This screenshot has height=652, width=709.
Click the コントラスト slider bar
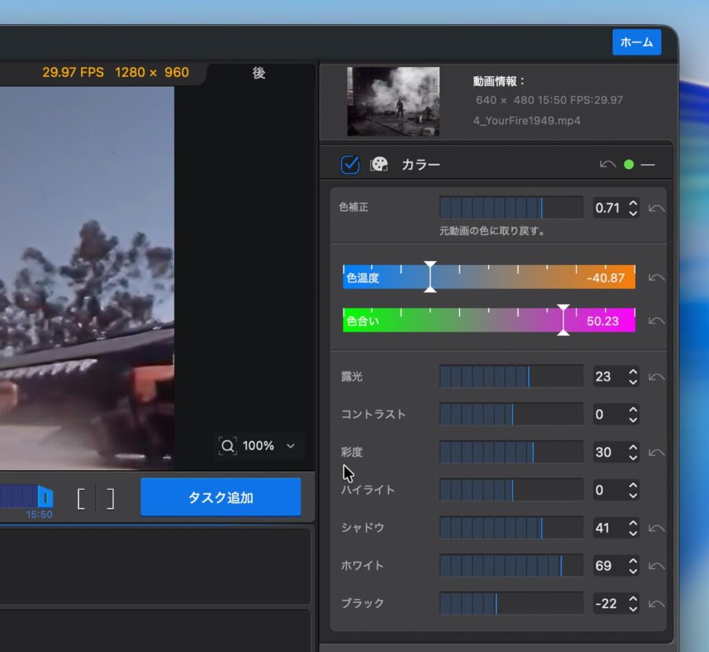point(512,414)
